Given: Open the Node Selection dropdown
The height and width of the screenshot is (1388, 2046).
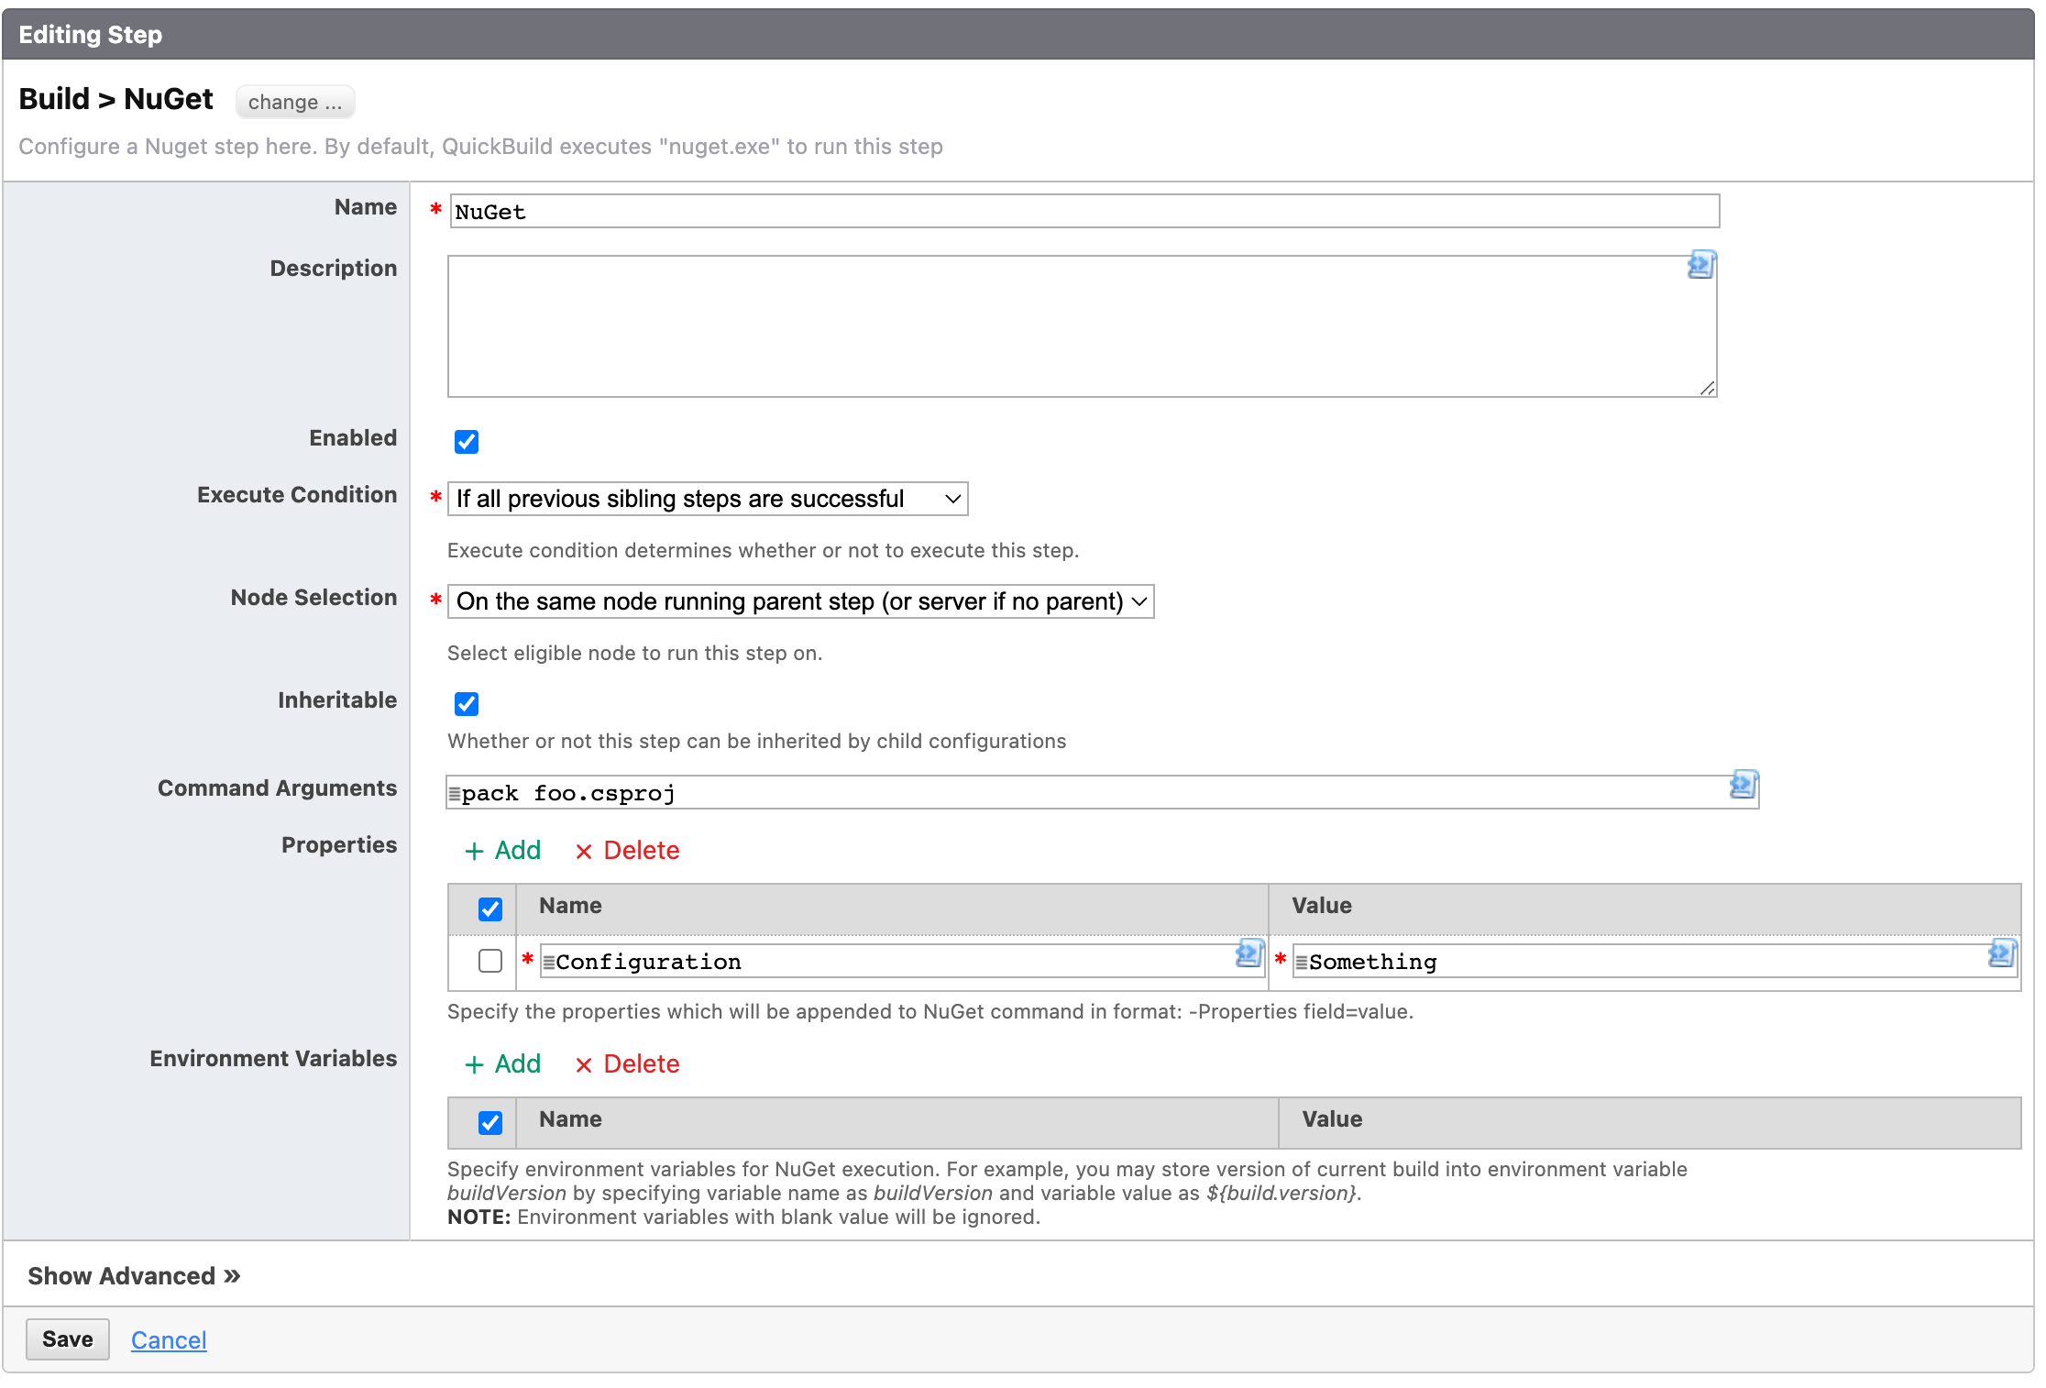Looking at the screenshot, I should click(801, 601).
